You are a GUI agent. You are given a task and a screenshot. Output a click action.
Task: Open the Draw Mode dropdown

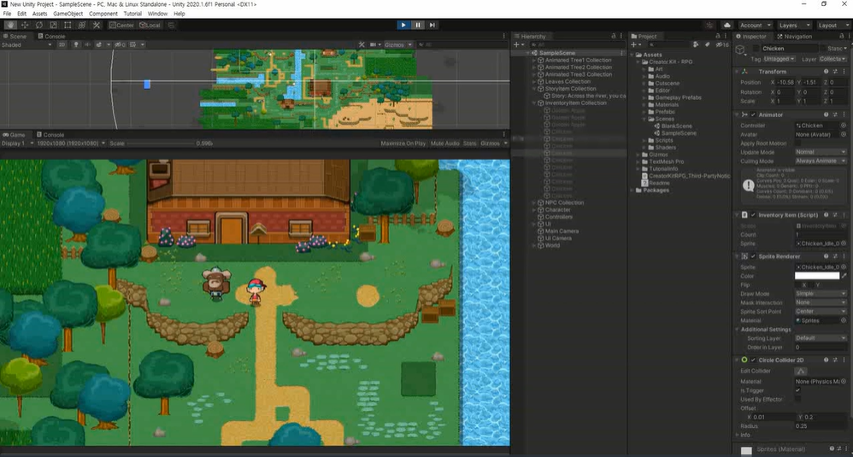click(821, 293)
